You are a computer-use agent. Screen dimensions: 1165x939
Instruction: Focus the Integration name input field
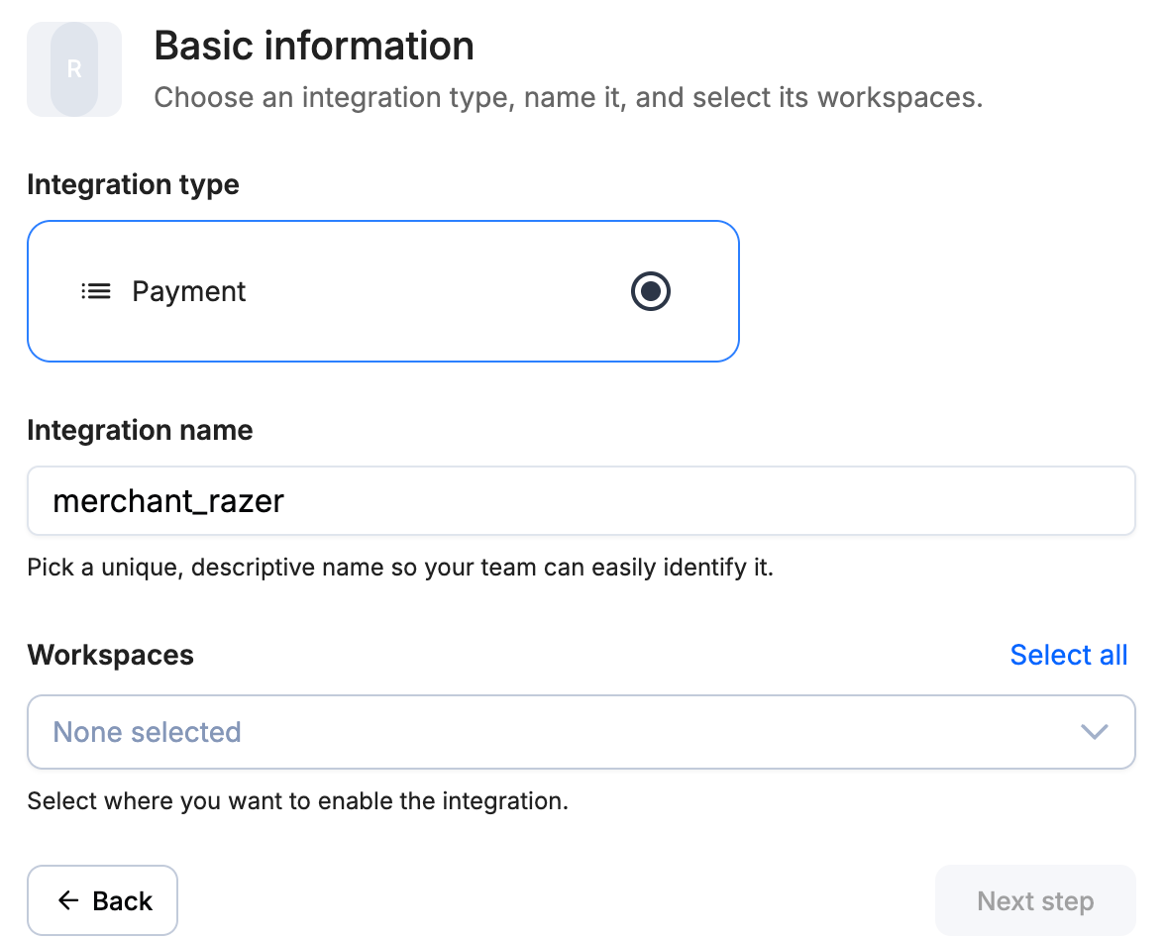coord(581,501)
